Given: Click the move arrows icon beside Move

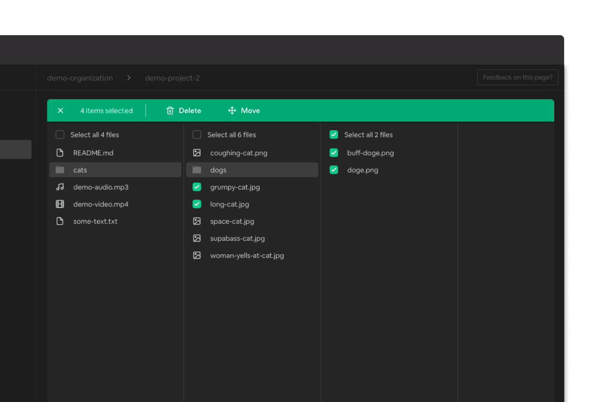Looking at the screenshot, I should click(x=231, y=110).
